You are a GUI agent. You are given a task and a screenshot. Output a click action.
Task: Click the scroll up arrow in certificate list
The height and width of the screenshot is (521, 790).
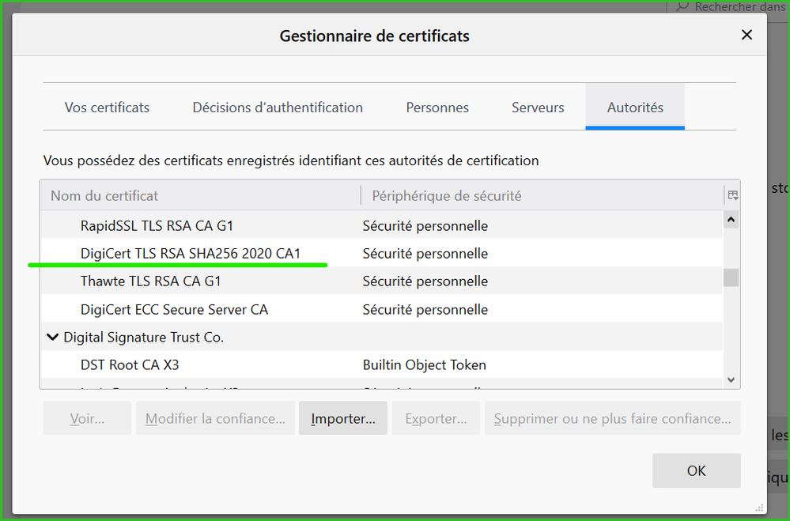coord(731,220)
